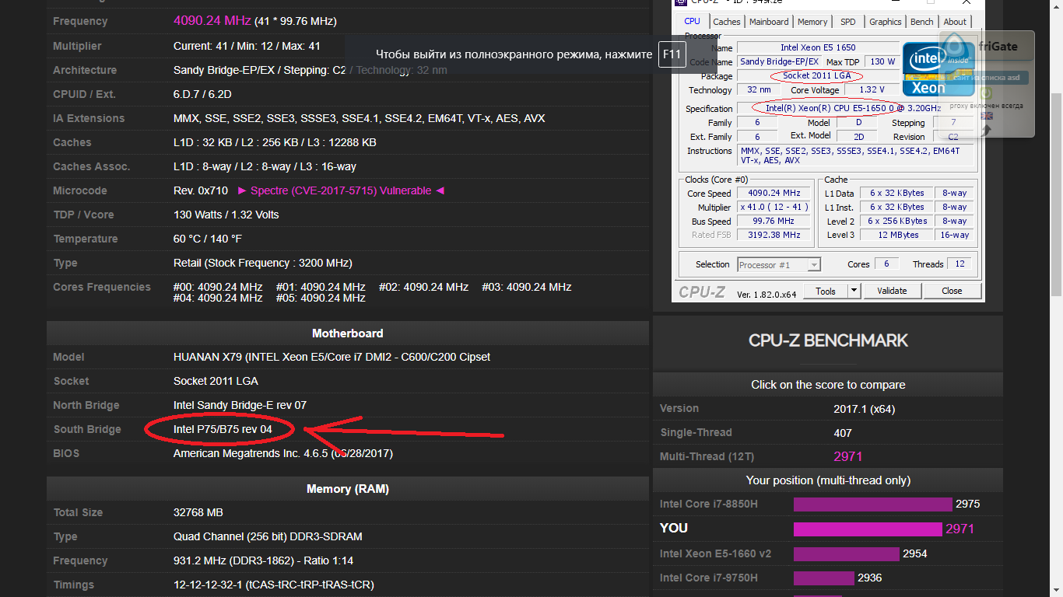Click core '#05: 4090.24 MHz' frequency entry
This screenshot has height=597, width=1063.
pyautogui.click(x=321, y=298)
